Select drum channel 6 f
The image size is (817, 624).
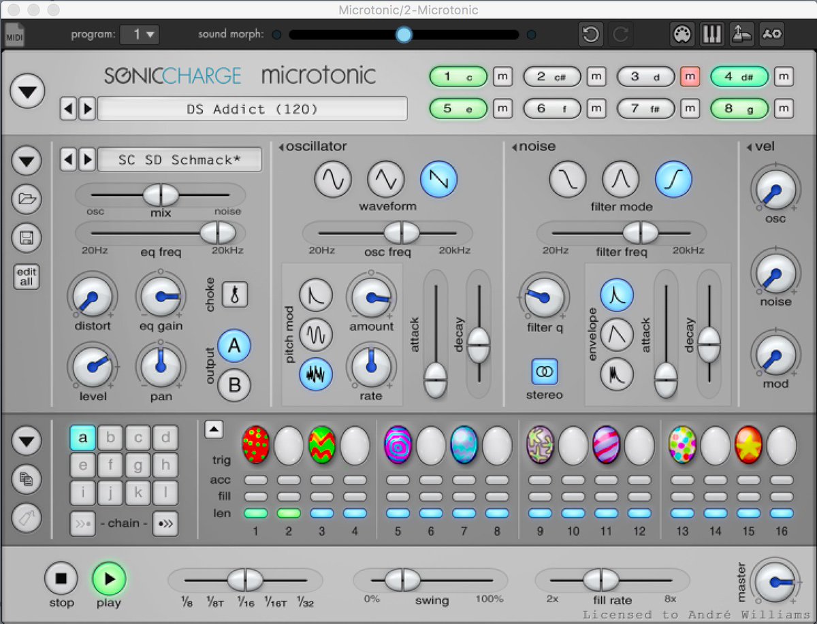click(551, 108)
